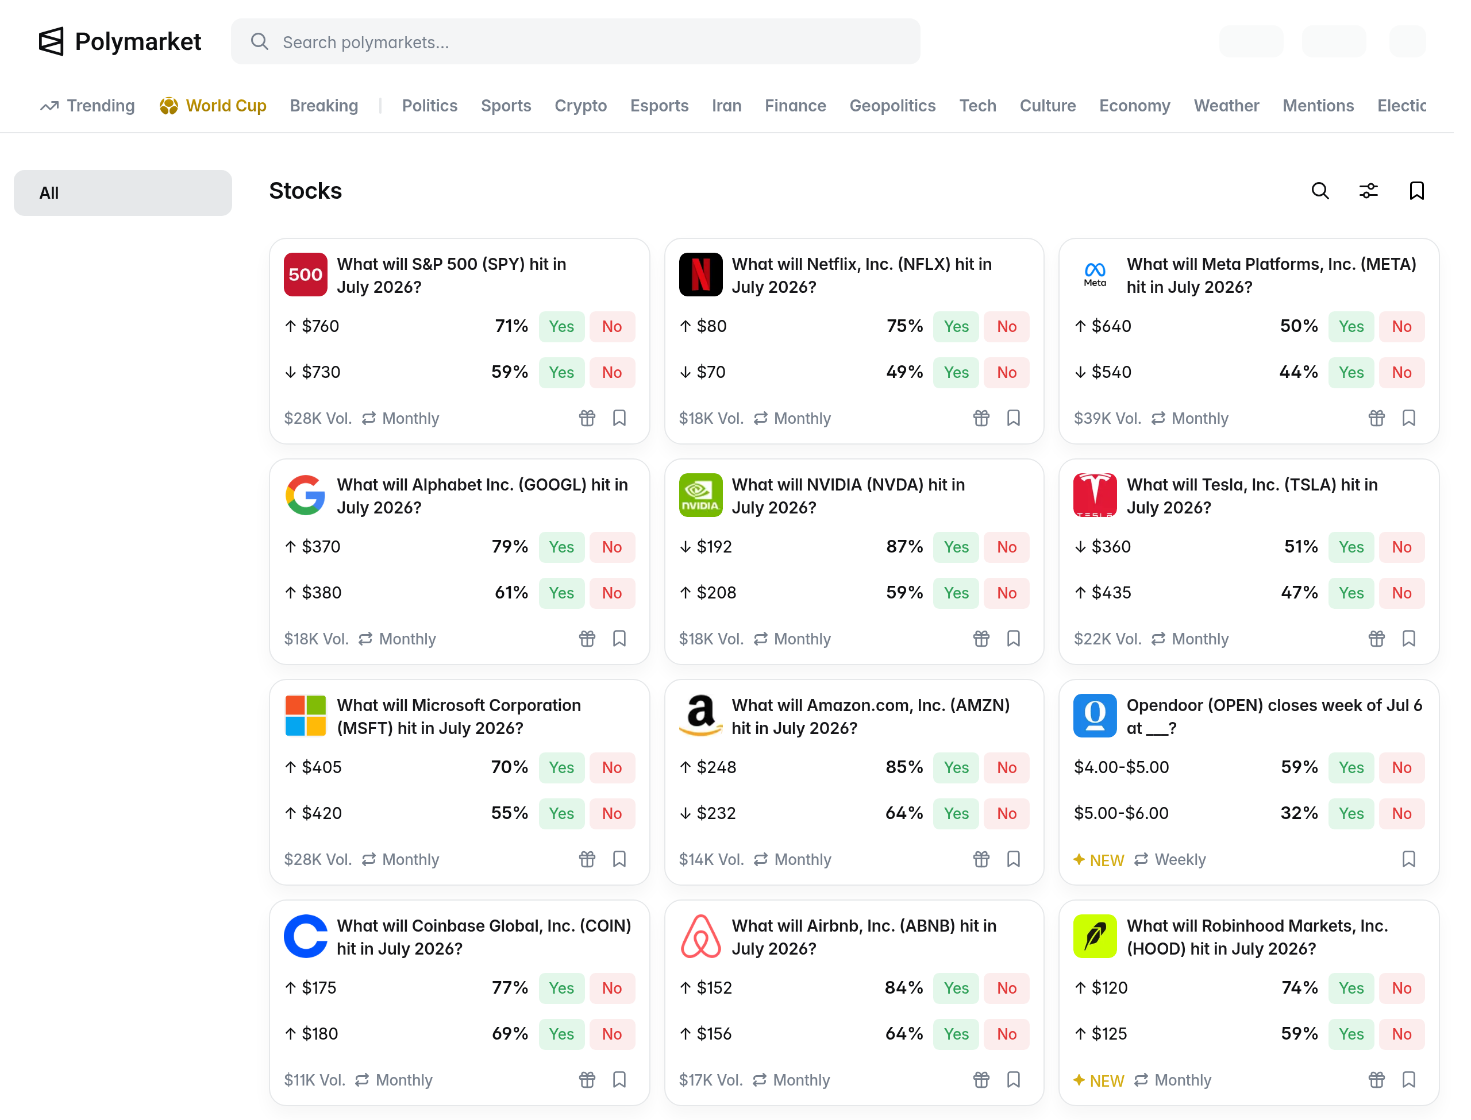Select the Crypto category
The image size is (1471, 1120).
pyautogui.click(x=581, y=106)
